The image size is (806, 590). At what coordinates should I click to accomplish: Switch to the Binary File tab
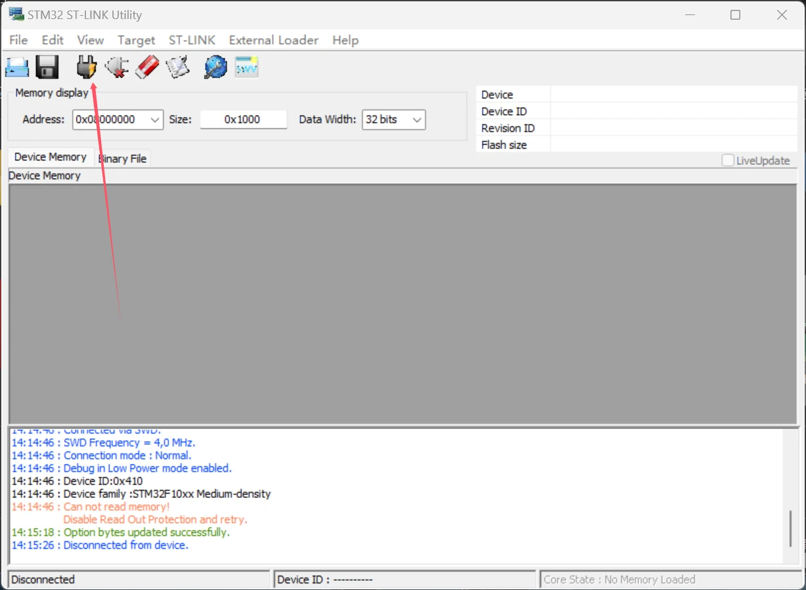point(122,158)
